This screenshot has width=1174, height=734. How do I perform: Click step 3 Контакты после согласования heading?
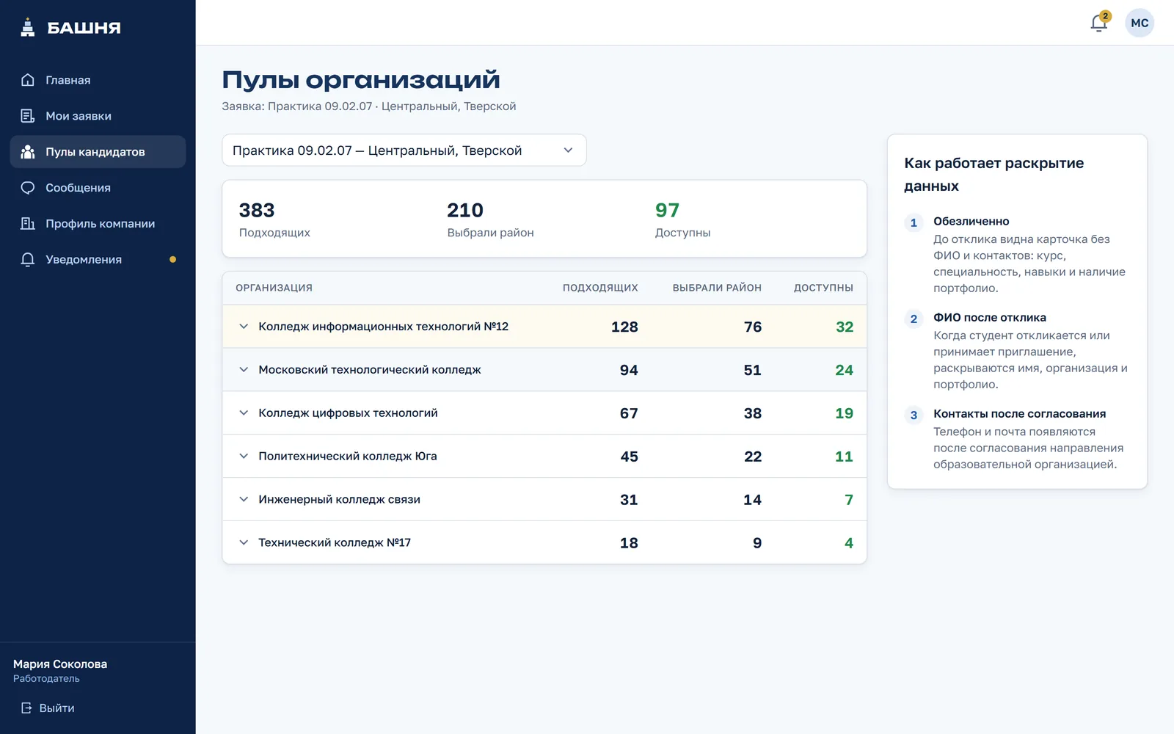point(1019,414)
